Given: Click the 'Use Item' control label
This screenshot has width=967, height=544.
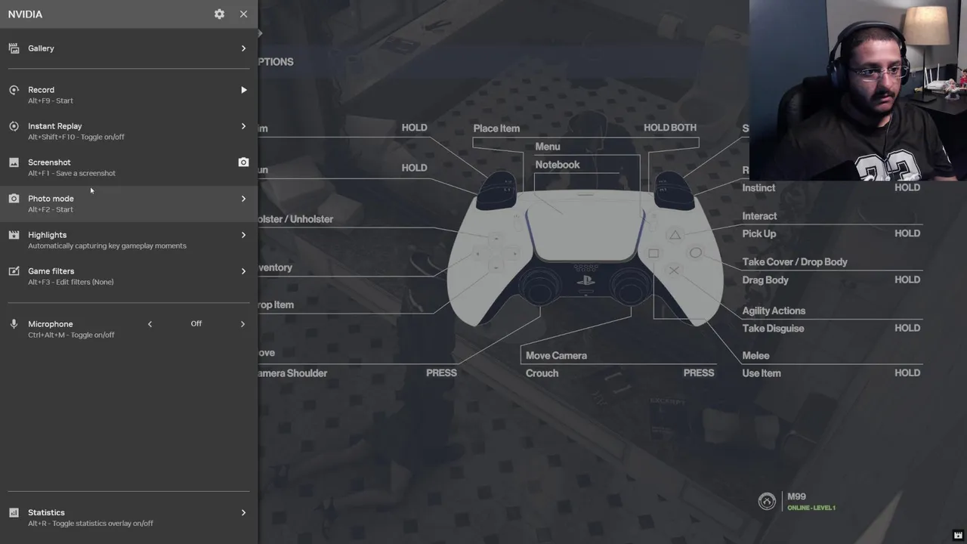Looking at the screenshot, I should [762, 373].
